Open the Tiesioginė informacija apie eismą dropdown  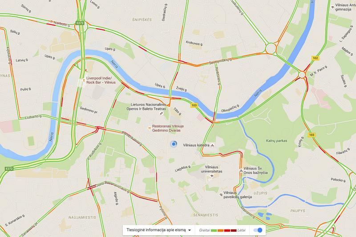click(158, 230)
